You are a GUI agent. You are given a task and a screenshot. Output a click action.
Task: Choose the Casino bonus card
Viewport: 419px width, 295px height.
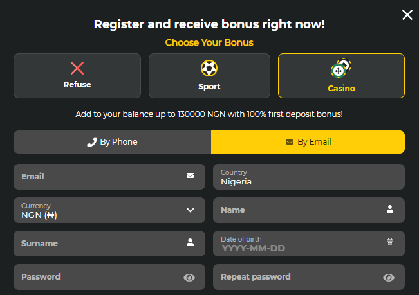tap(341, 76)
